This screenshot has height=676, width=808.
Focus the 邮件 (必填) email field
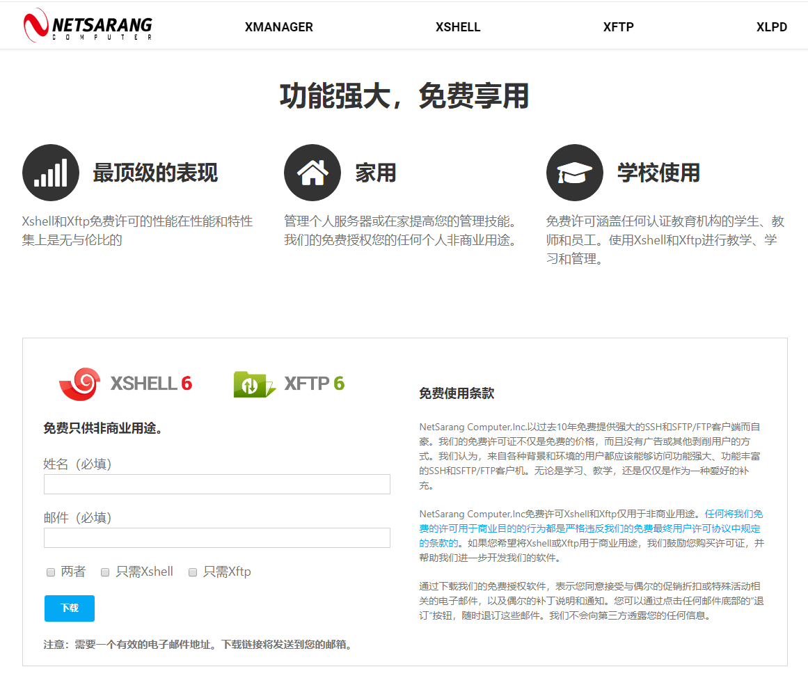217,538
